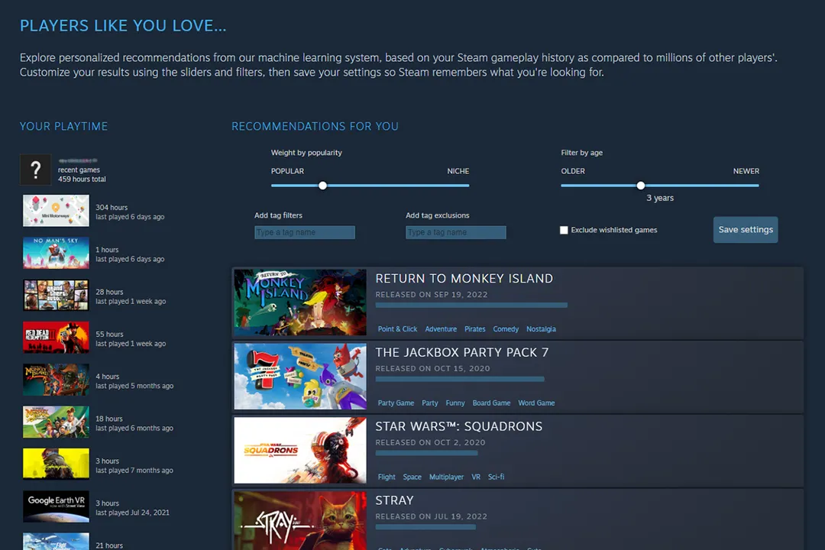Click the Star Wars Squadrons capsule image
Viewport: 825px width, 550px height.
(300, 451)
